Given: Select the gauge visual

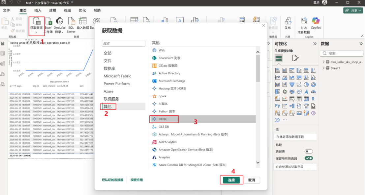Looking at the screenshot, I should (313, 92).
